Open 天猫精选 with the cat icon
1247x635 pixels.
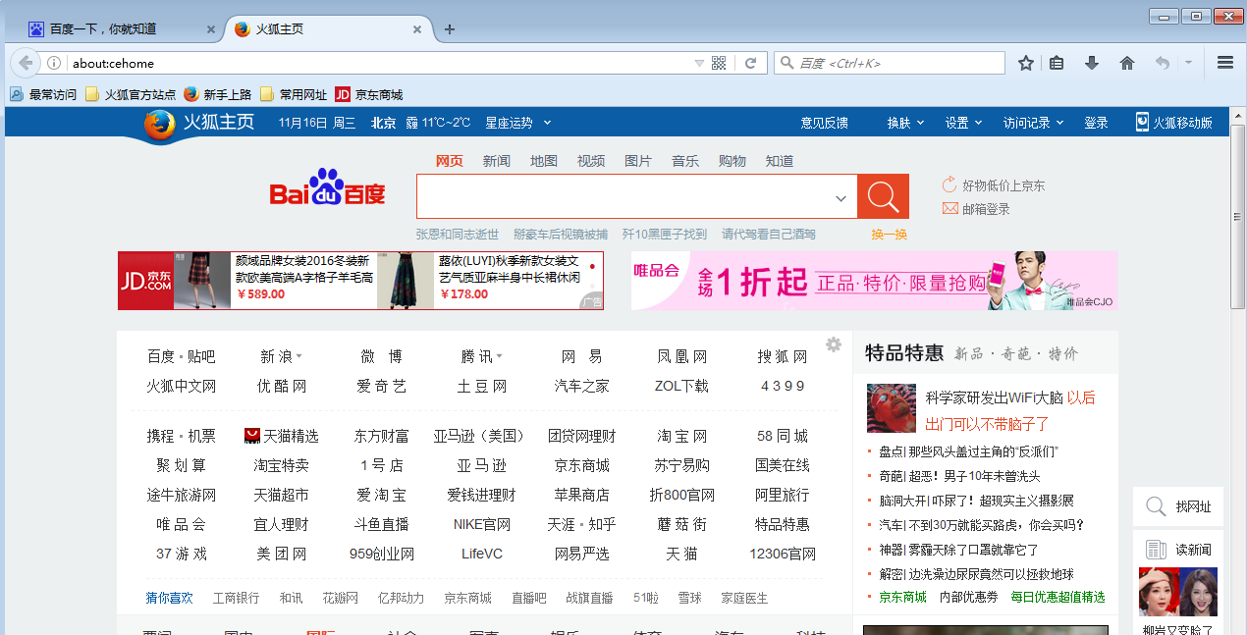click(282, 436)
